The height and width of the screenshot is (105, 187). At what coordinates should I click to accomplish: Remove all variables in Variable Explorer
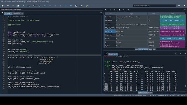coord(119,10)
